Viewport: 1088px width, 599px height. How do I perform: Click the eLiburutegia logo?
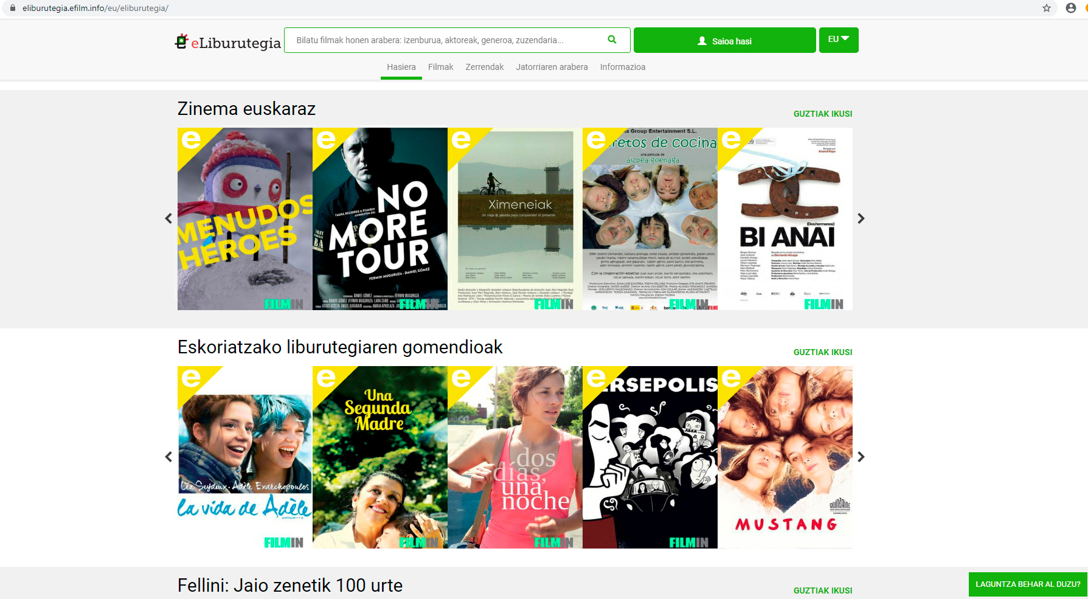[x=228, y=41]
